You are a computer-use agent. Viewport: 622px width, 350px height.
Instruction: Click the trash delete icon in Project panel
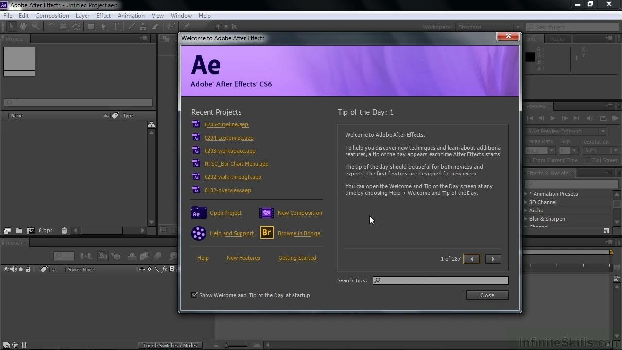click(64, 231)
